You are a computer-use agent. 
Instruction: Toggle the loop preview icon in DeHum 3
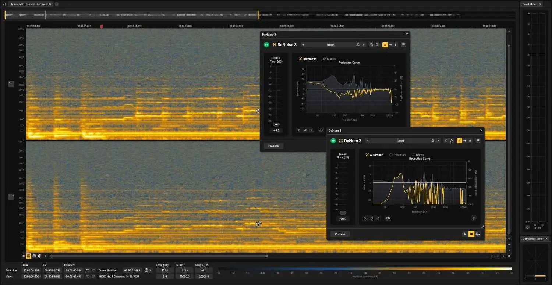click(478, 234)
